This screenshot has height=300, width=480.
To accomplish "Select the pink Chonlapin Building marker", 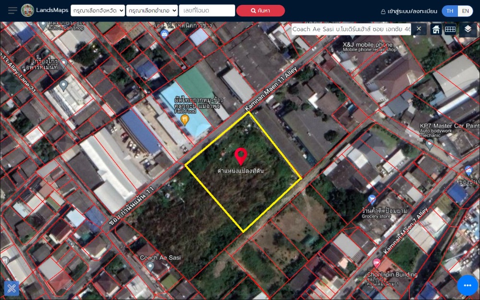I will 376,264.
